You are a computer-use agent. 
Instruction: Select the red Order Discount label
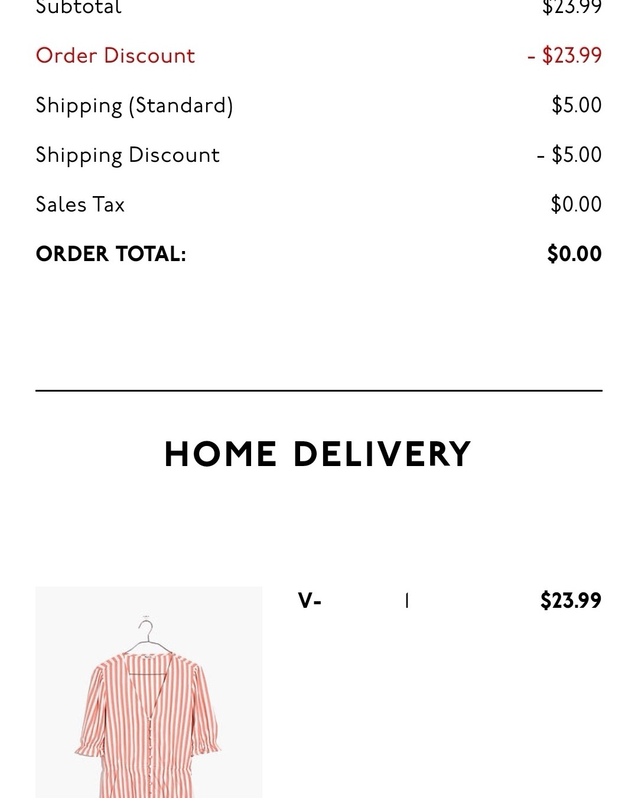pyautogui.click(x=115, y=56)
